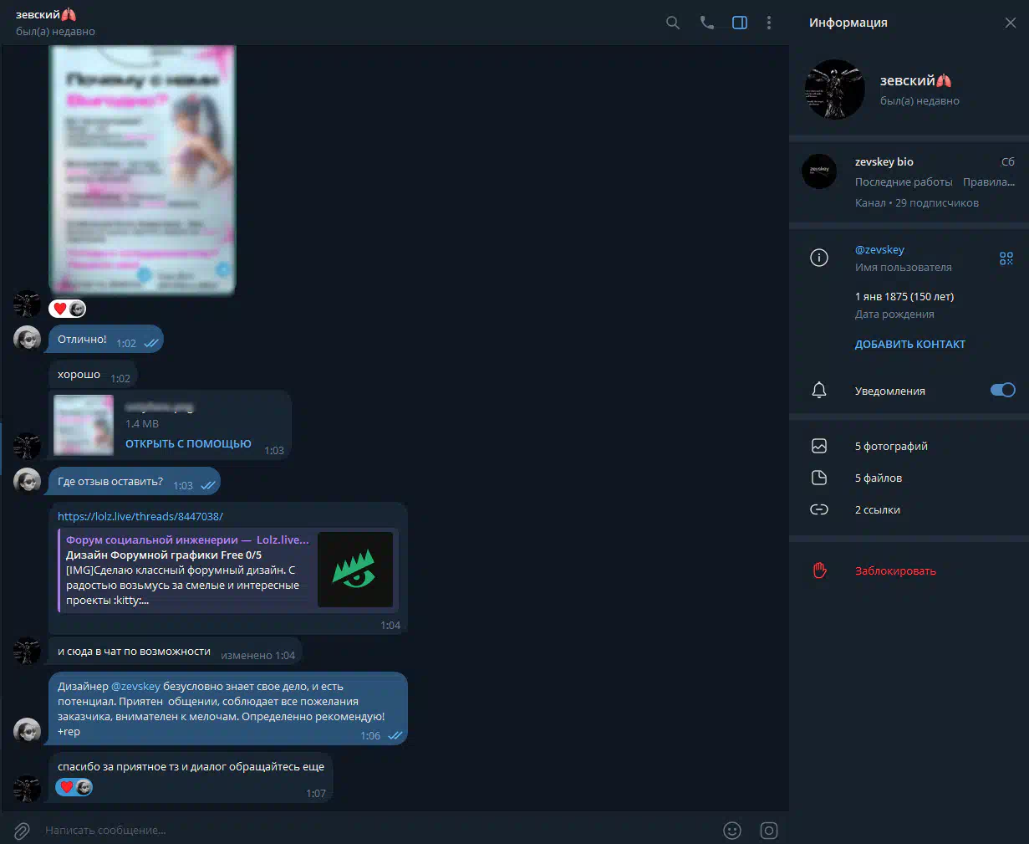
Task: Open the emoji picker smiley icon
Action: [732, 831]
